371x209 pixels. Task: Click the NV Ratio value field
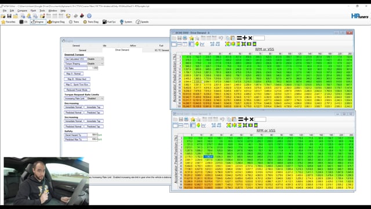pos(93,68)
